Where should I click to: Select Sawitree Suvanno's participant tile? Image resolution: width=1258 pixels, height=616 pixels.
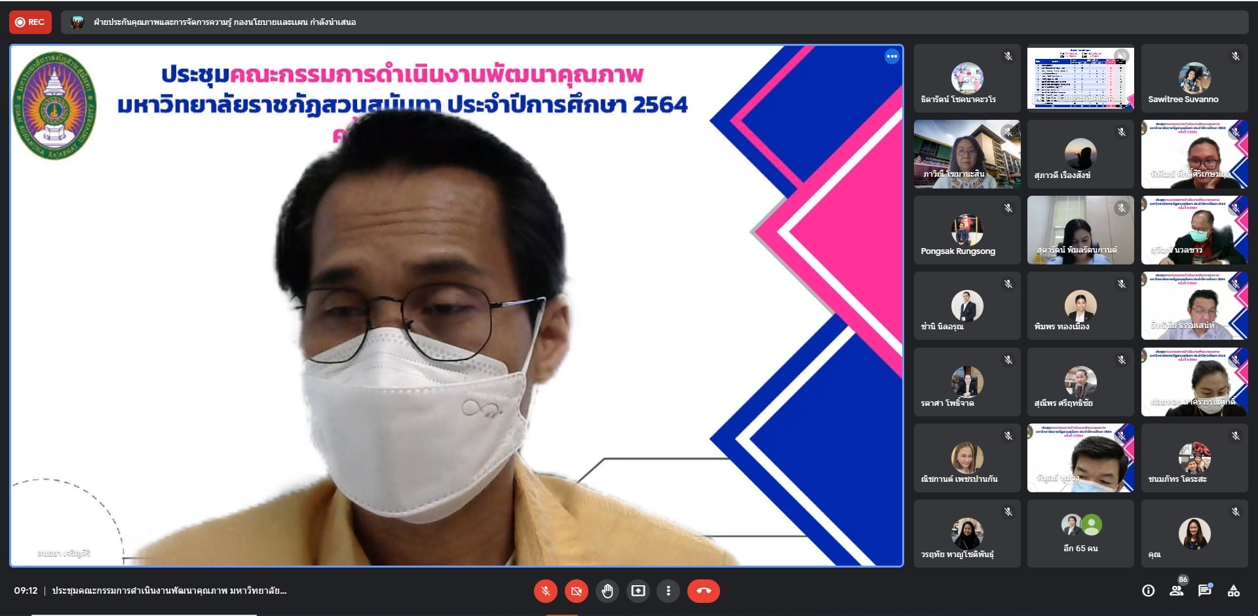point(1194,78)
